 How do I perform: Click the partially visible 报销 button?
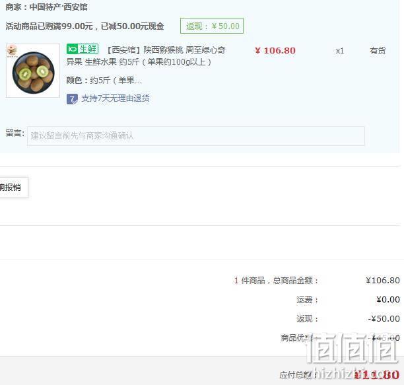[13, 188]
